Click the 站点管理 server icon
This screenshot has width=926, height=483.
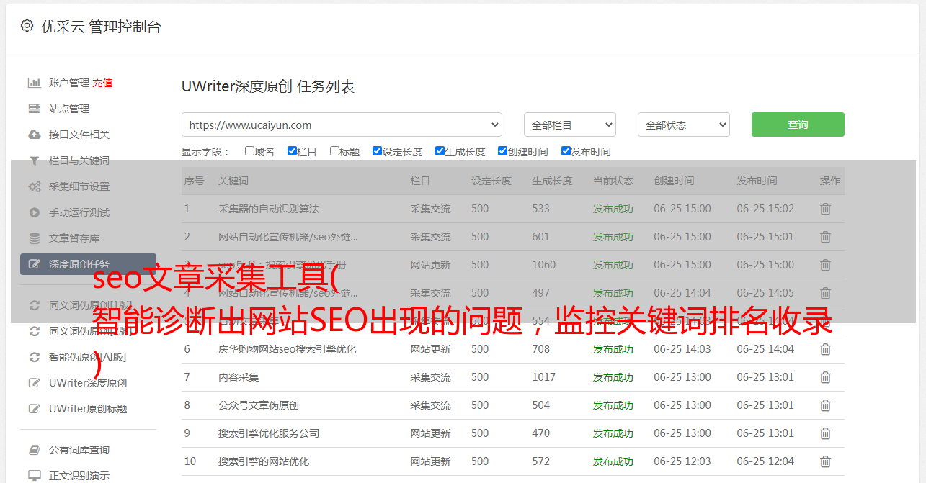pos(34,109)
